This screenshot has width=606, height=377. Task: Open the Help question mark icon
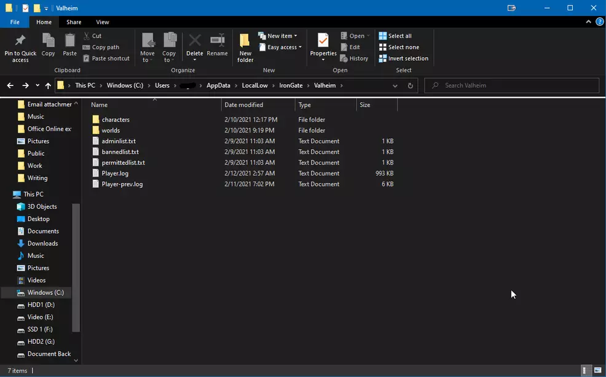(599, 22)
